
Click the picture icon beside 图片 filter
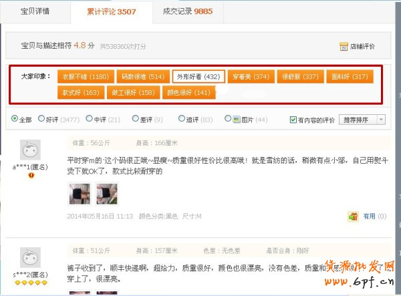pyautogui.click(x=229, y=120)
